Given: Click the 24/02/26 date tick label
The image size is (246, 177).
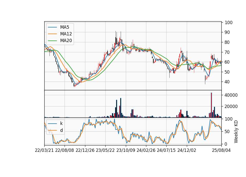Looking at the screenshot, I should (146, 150).
